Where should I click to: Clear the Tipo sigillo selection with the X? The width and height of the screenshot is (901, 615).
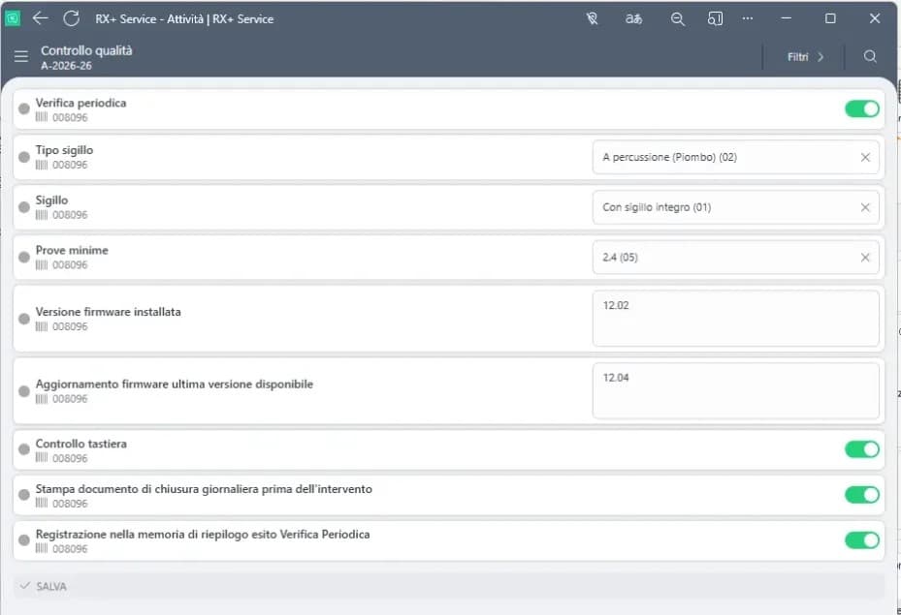tap(865, 157)
